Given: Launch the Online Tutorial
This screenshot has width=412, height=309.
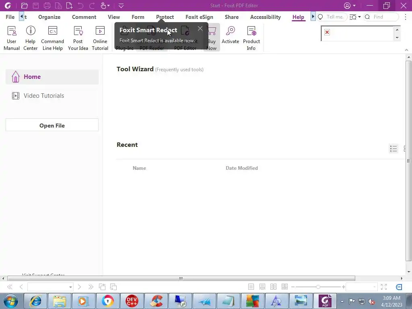Looking at the screenshot, I should coord(100,38).
